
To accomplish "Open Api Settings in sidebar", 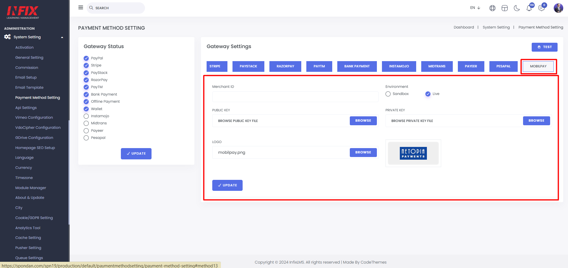I will pyautogui.click(x=26, y=108).
